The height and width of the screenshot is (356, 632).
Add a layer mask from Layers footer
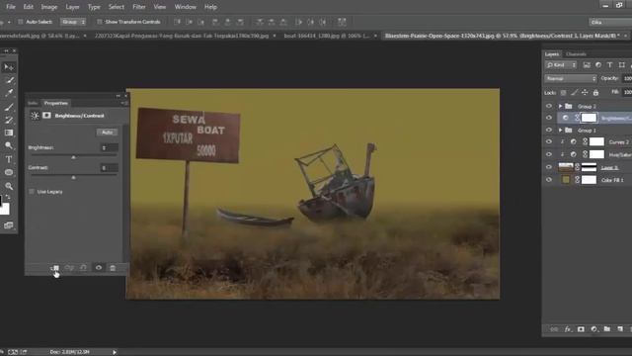[581, 329]
